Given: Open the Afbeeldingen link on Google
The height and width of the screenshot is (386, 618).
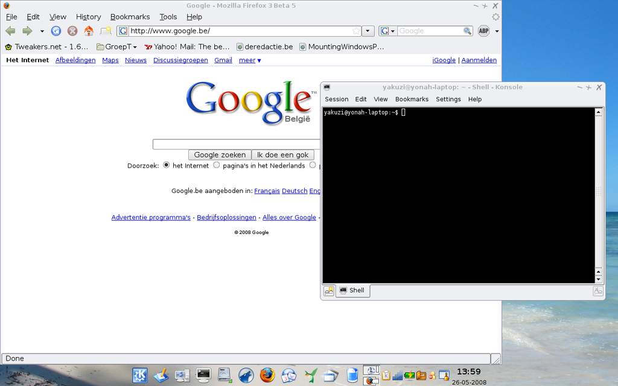Looking at the screenshot, I should [75, 60].
